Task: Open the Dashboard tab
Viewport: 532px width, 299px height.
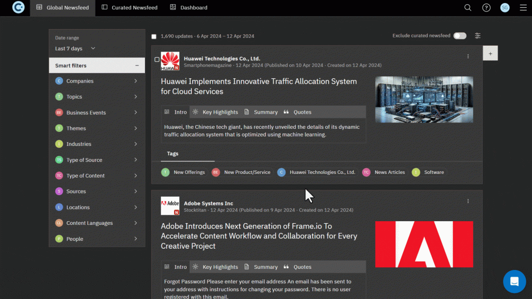Action: click(x=188, y=8)
